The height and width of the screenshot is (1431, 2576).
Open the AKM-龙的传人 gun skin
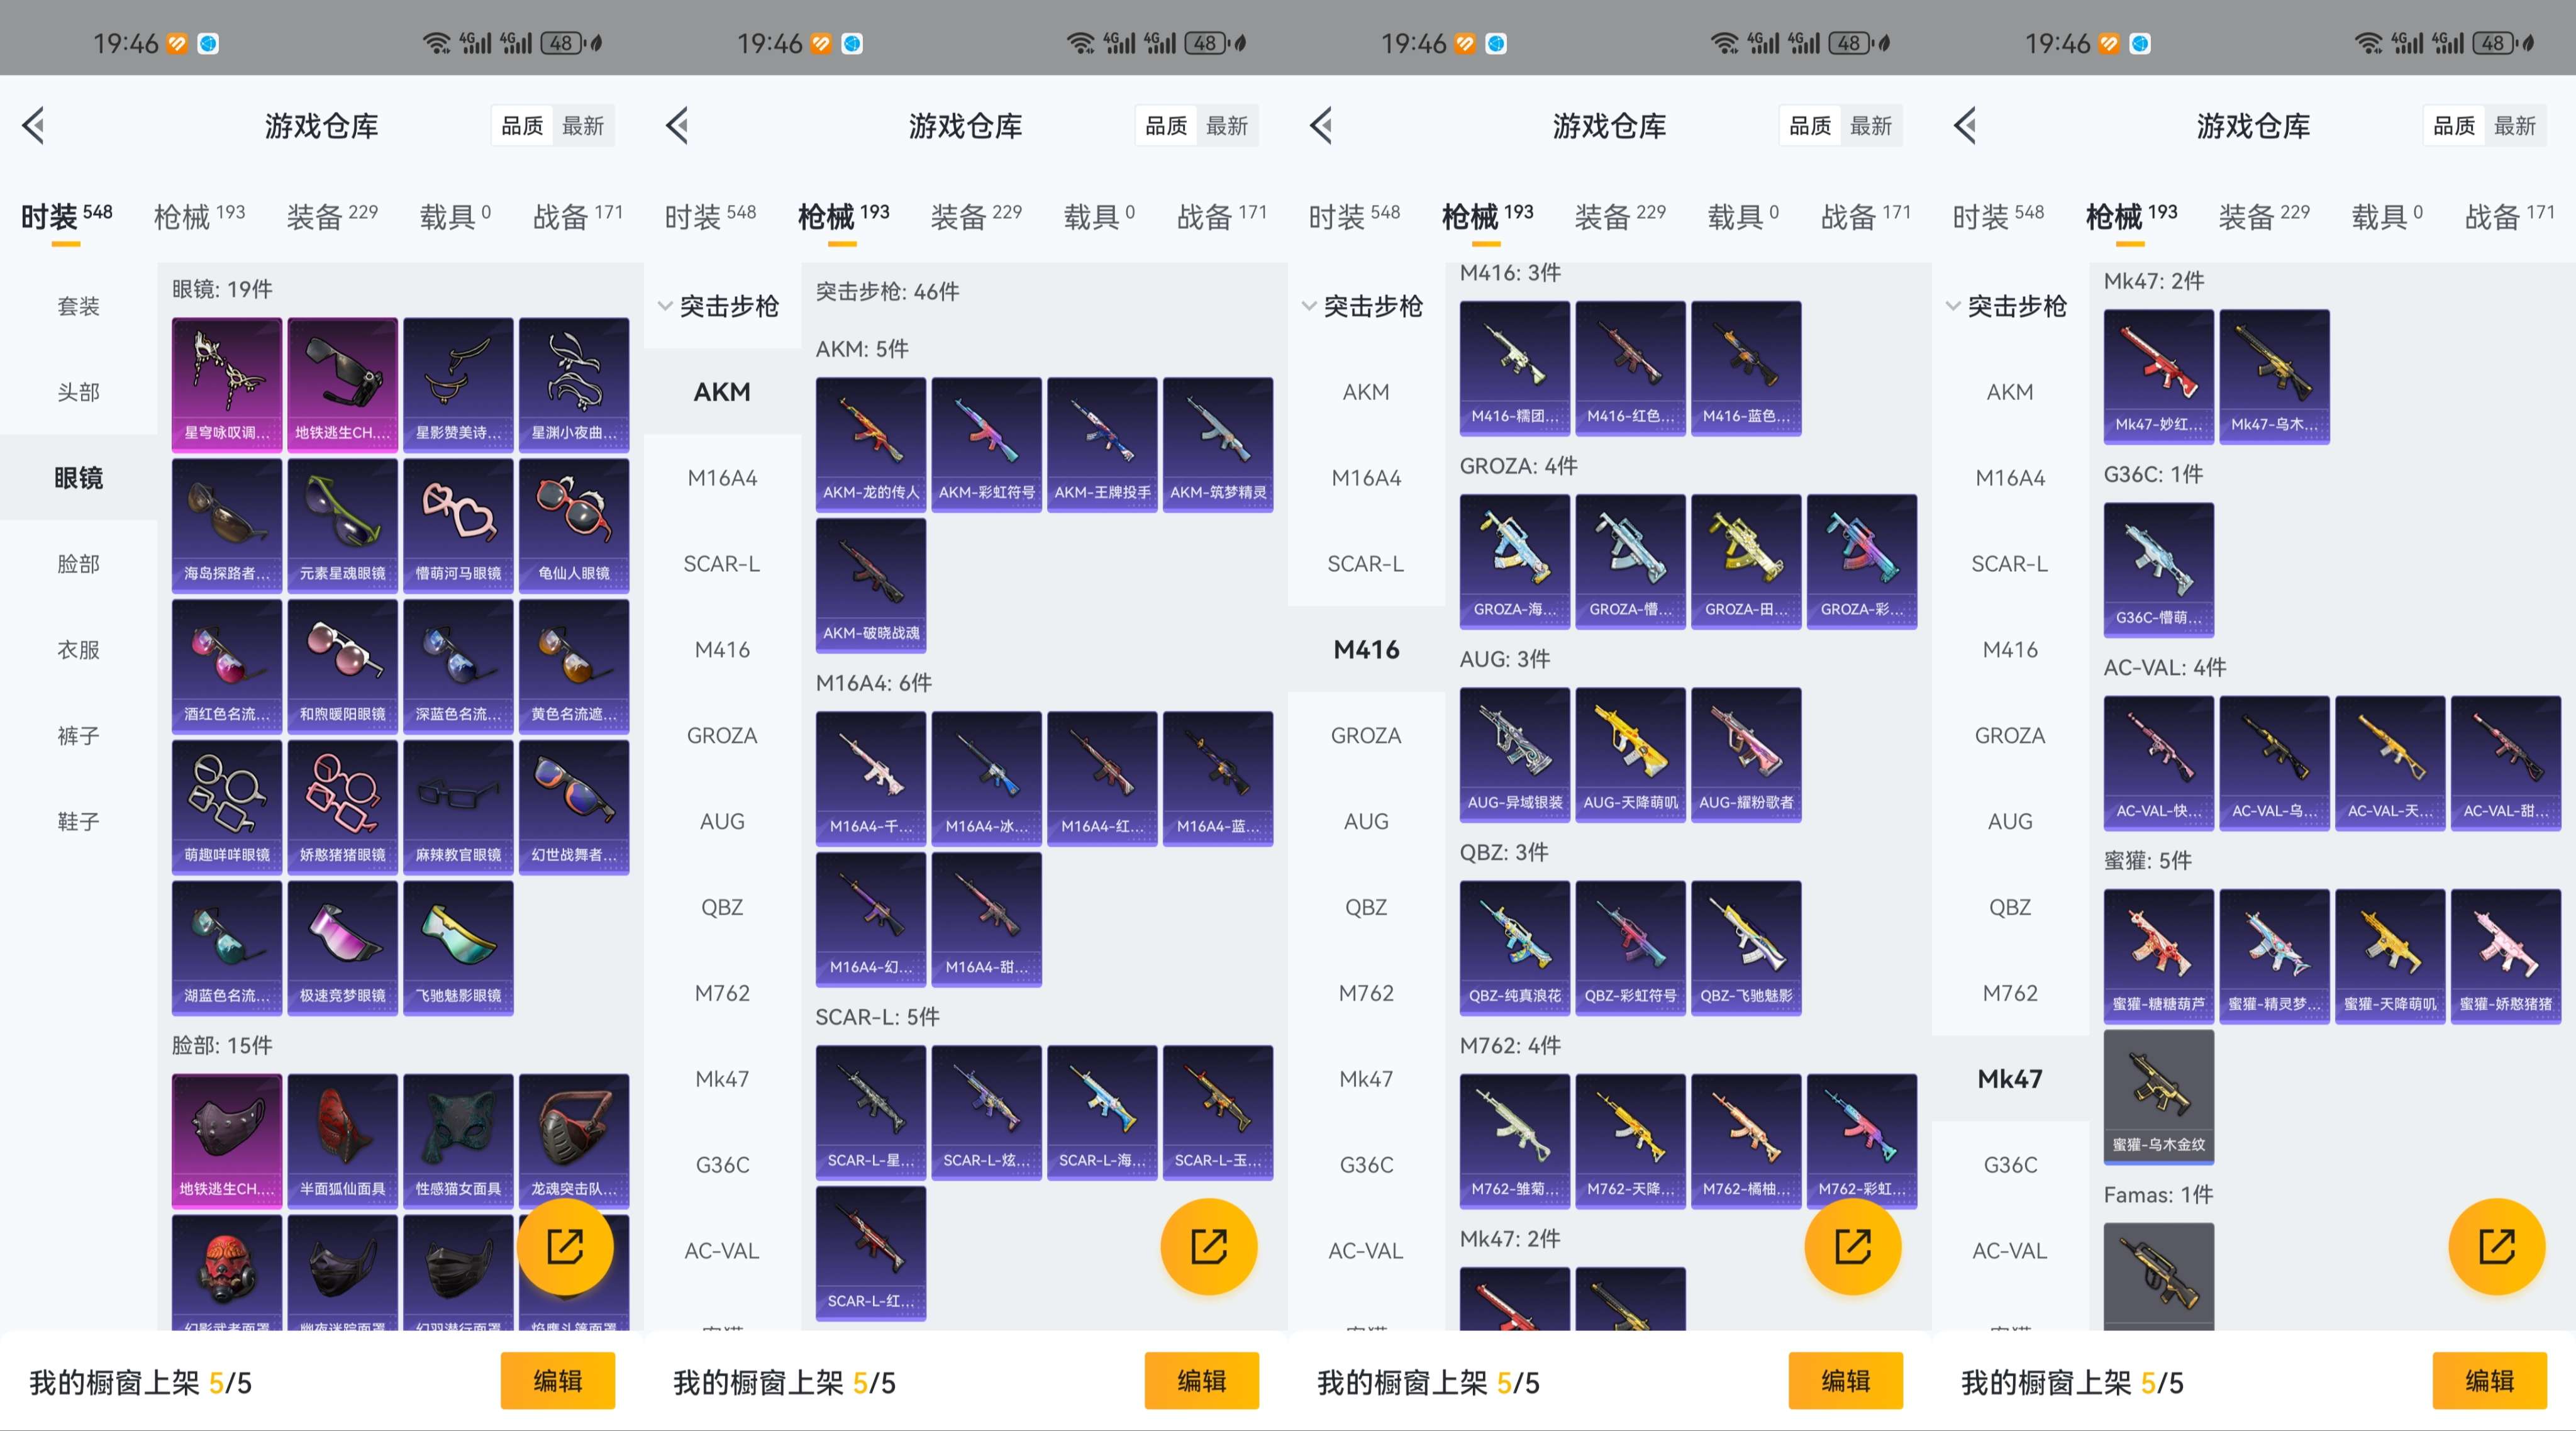point(871,445)
